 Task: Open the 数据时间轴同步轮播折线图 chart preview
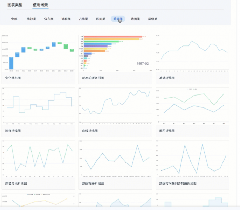[192, 159]
